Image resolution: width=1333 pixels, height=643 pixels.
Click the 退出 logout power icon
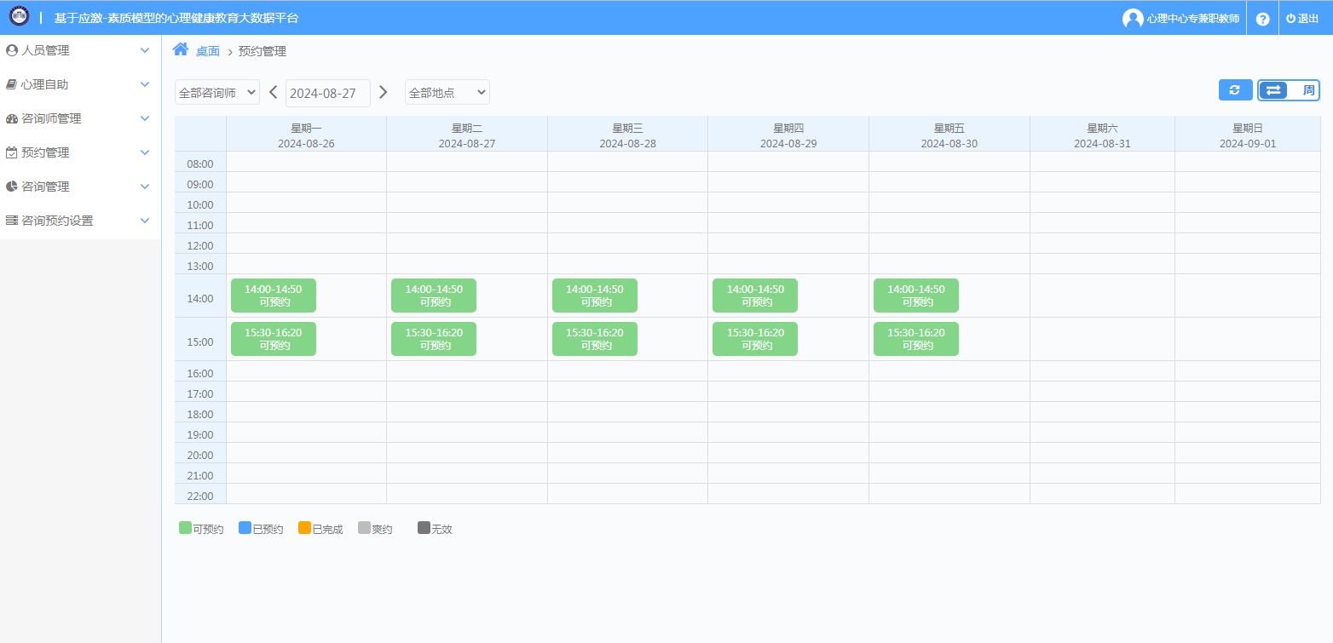1290,19
